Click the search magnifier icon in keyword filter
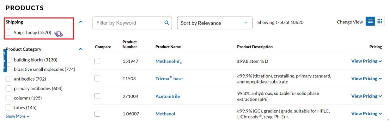Image resolution: width=389 pixels, height=123 pixels. (167, 23)
